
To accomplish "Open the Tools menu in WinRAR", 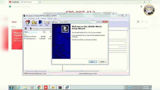I will [38, 19].
